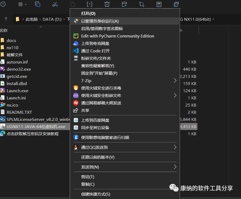Click Baidu icon 上传到百度网盘
The image size is (241, 199).
[76, 120]
